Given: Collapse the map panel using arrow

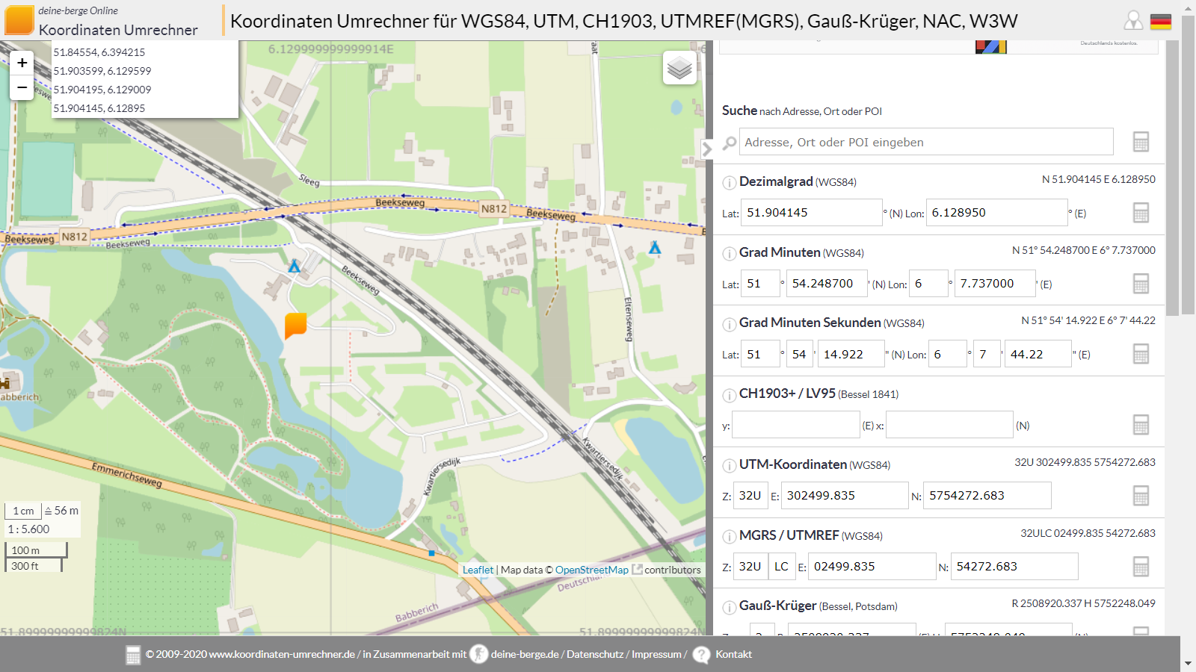Looking at the screenshot, I should (707, 149).
